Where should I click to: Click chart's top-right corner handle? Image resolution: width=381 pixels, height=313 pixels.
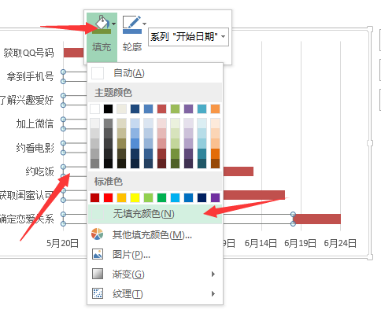[x=370, y=29]
